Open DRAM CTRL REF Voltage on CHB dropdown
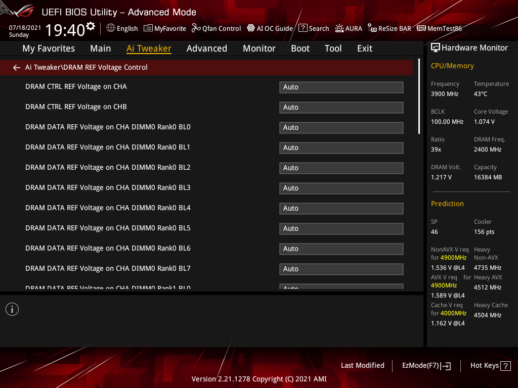 [x=341, y=107]
